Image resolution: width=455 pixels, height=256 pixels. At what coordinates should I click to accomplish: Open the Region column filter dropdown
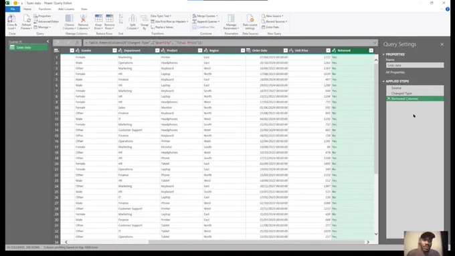coord(243,50)
